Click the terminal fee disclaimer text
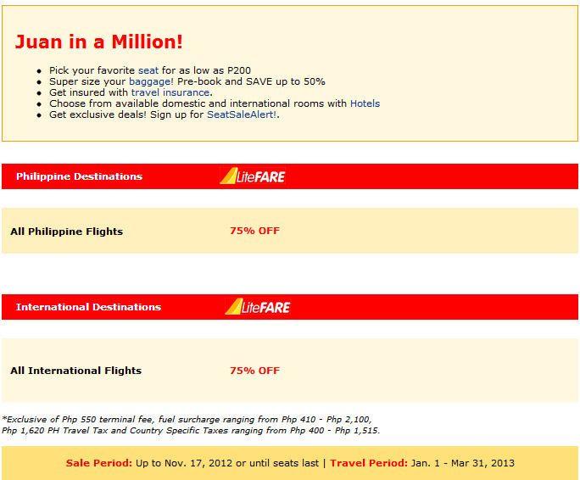The width and height of the screenshot is (580, 480). (x=187, y=419)
